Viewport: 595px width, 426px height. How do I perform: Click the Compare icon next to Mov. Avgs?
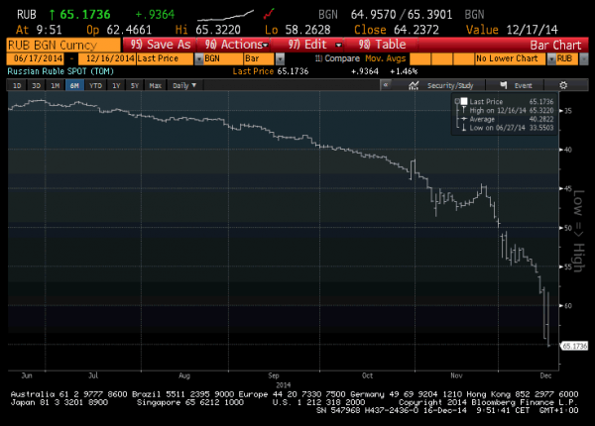[x=318, y=59]
